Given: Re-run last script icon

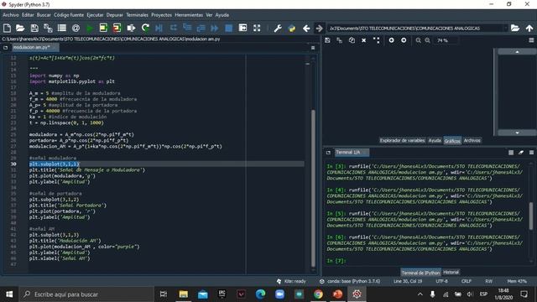Looking at the screenshot, I should point(145,28).
